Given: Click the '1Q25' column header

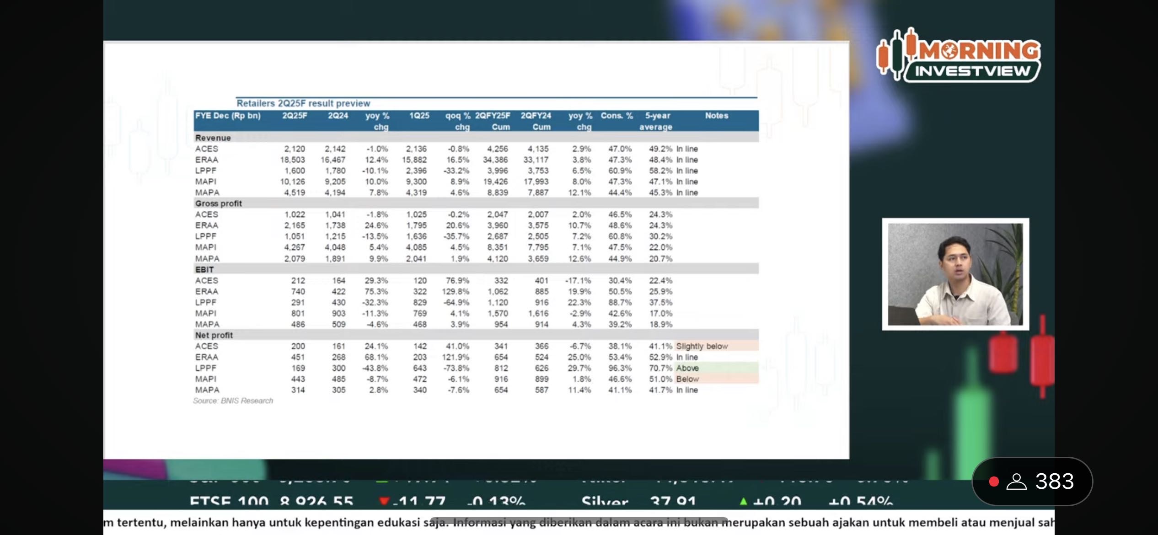Looking at the screenshot, I should pos(419,116).
